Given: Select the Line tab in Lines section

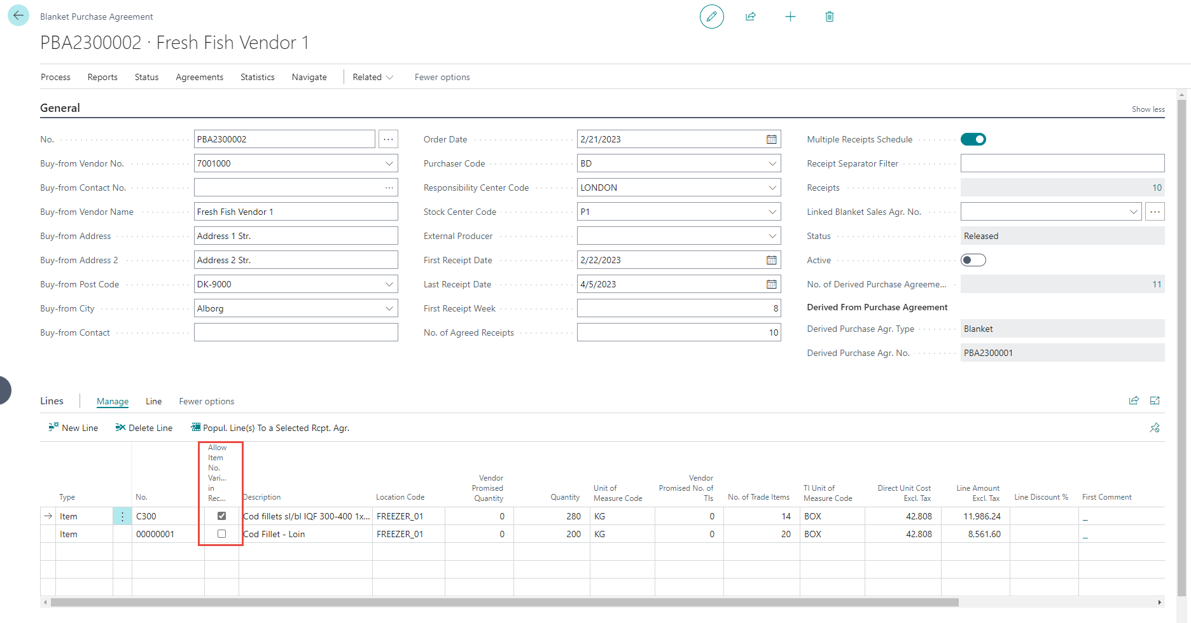Looking at the screenshot, I should [153, 401].
